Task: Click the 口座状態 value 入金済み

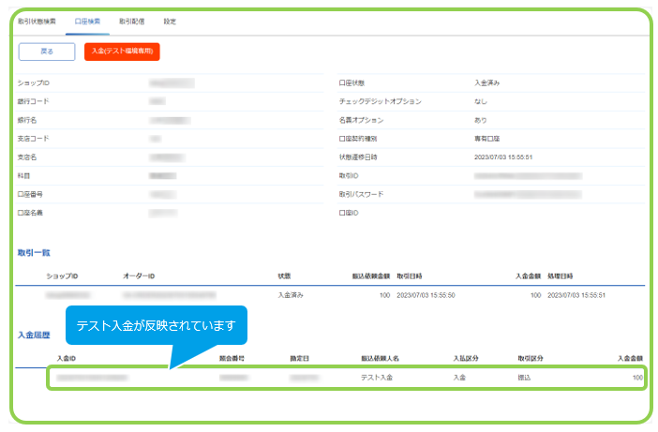Action: [486, 83]
